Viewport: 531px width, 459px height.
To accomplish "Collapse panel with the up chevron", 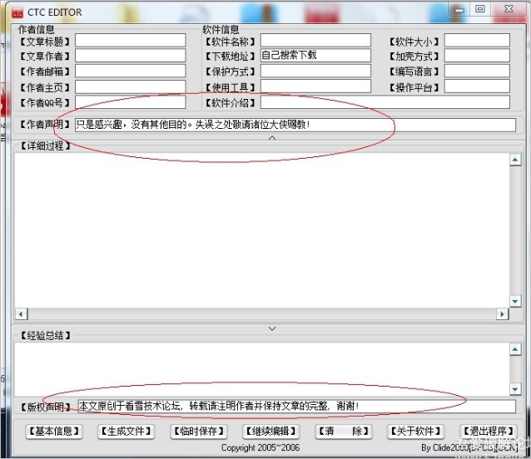I will click(x=272, y=138).
